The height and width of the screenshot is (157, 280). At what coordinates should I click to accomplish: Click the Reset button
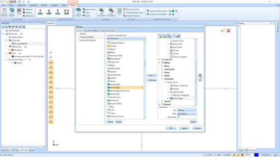pos(193,122)
